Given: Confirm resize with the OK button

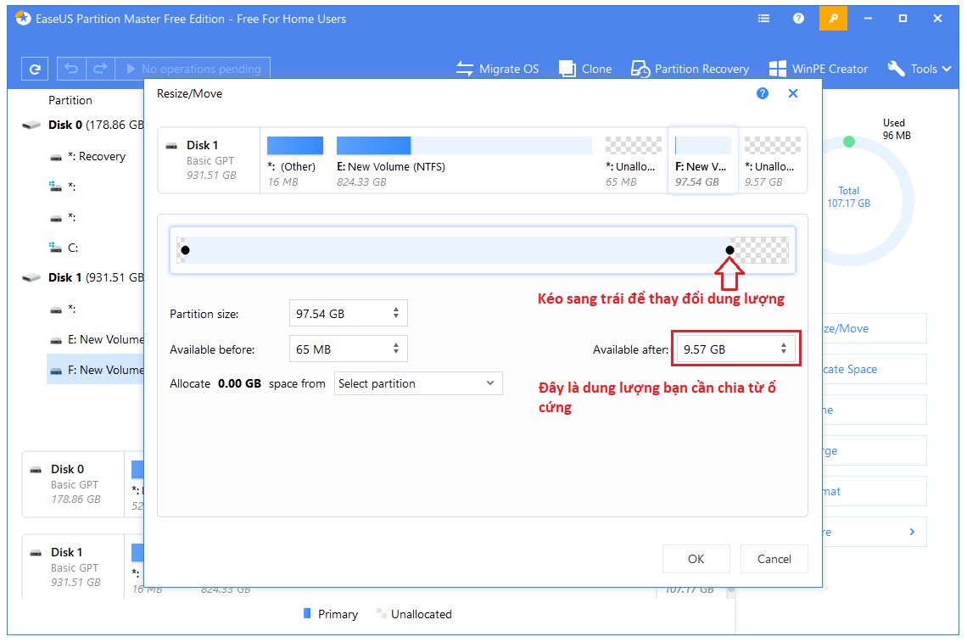Looking at the screenshot, I should click(x=696, y=559).
